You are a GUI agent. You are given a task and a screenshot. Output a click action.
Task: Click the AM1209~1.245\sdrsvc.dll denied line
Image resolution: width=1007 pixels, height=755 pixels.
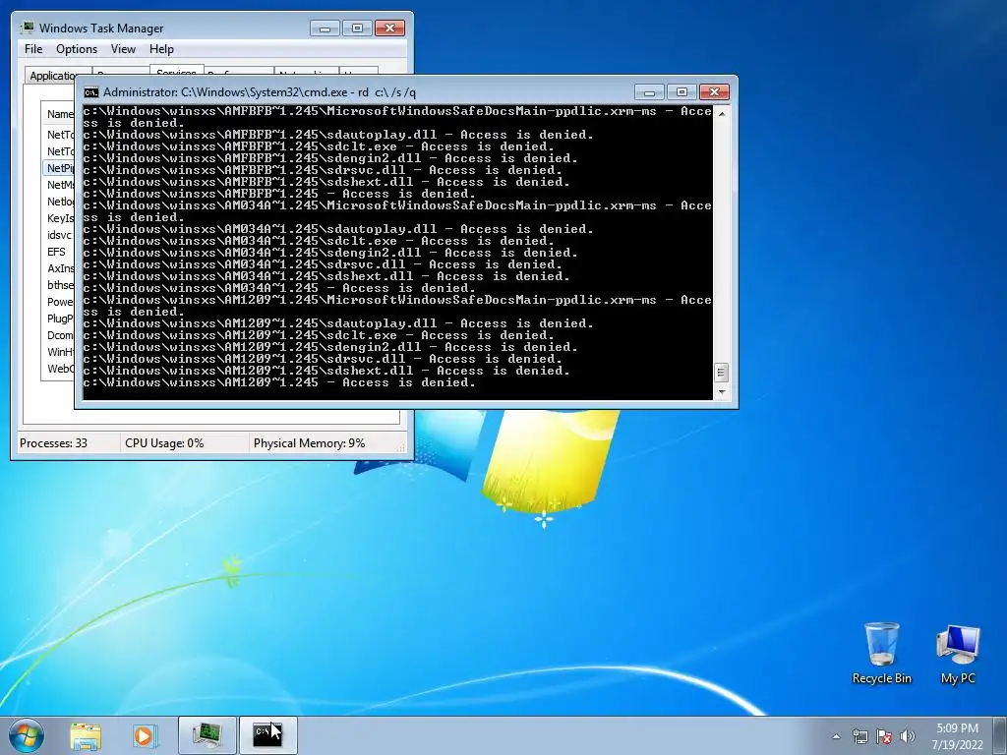(x=323, y=359)
